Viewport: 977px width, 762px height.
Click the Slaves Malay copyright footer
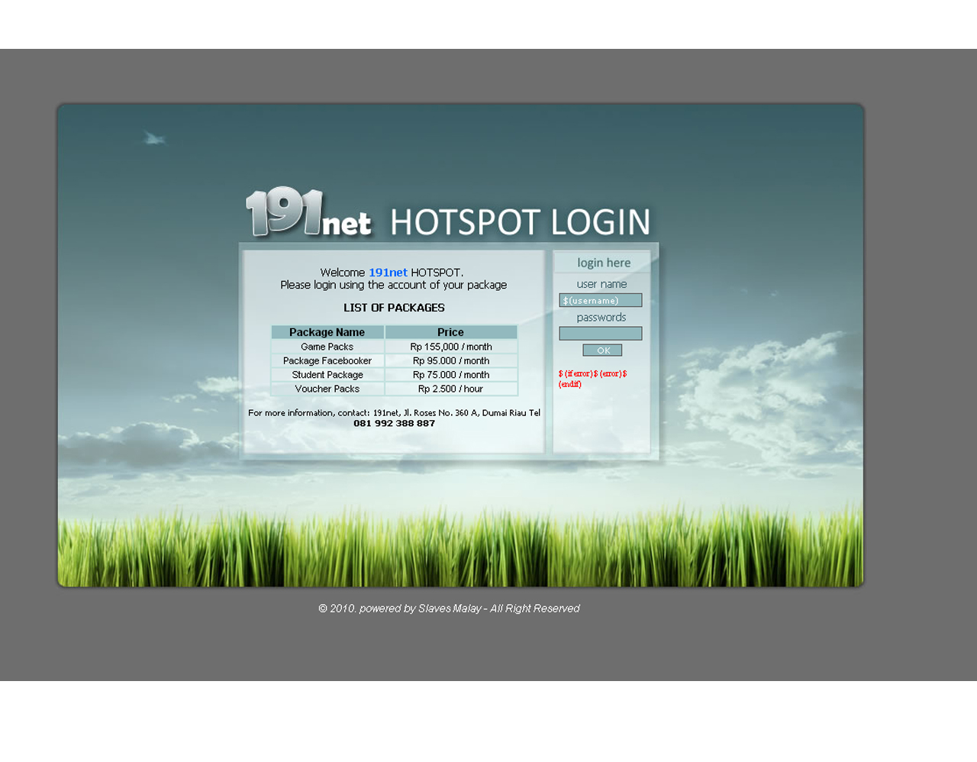point(449,609)
